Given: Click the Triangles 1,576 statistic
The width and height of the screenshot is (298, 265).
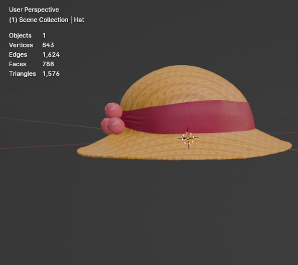Looking at the screenshot, I should 35,73.
